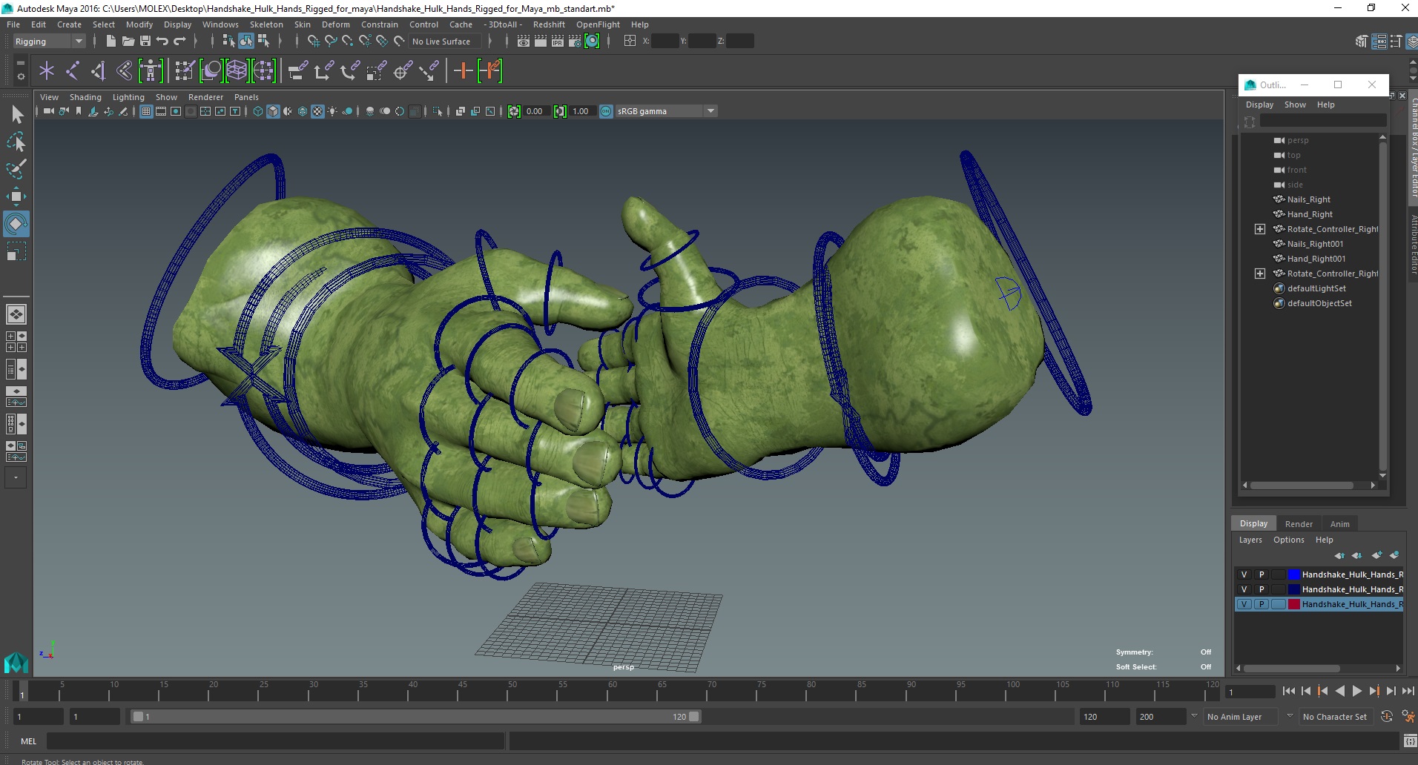
Task: Move selected layer up in list
Action: (1339, 555)
